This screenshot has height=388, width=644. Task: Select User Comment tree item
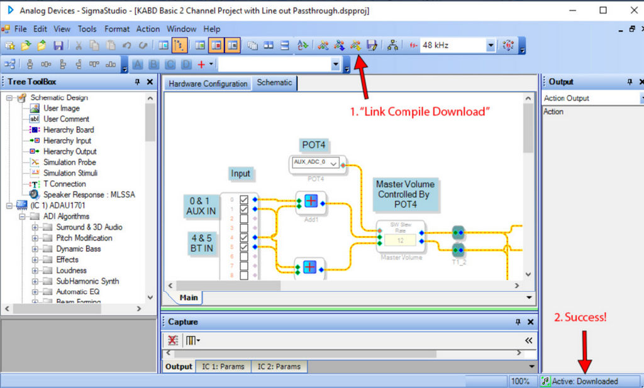[66, 119]
